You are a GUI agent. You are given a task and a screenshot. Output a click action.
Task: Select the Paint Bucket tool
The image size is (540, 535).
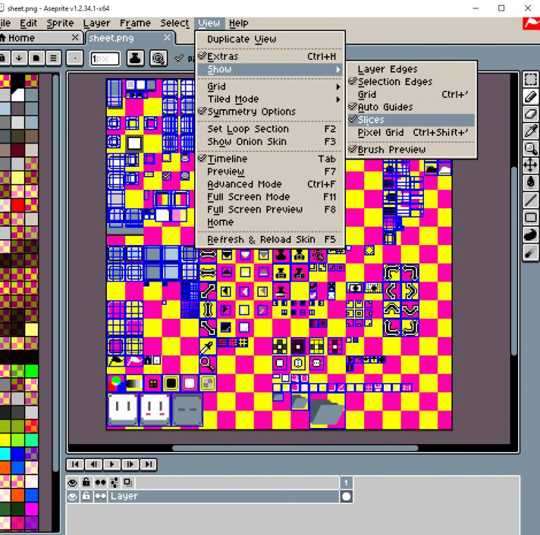point(531,182)
